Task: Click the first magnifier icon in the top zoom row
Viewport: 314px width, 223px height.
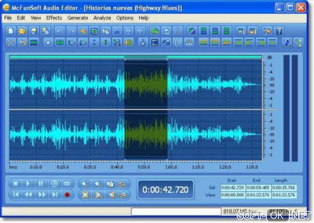Action: point(85,184)
